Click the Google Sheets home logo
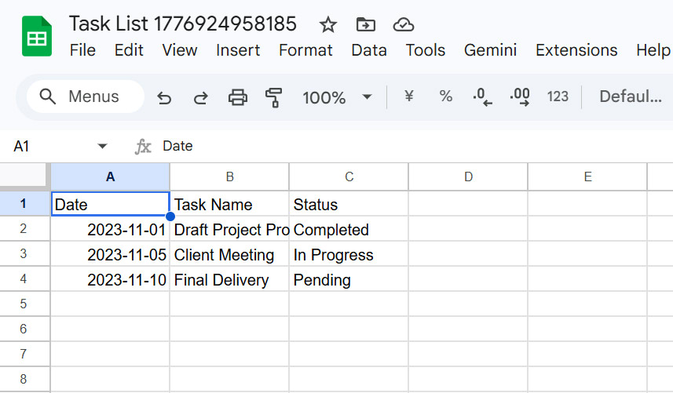Viewport: 673px width, 393px height. click(x=35, y=37)
